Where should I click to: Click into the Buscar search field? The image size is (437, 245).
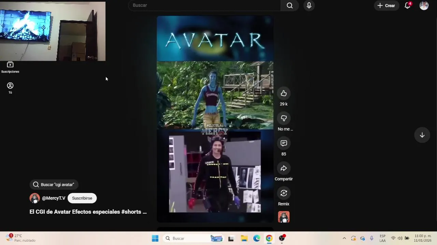[205, 5]
